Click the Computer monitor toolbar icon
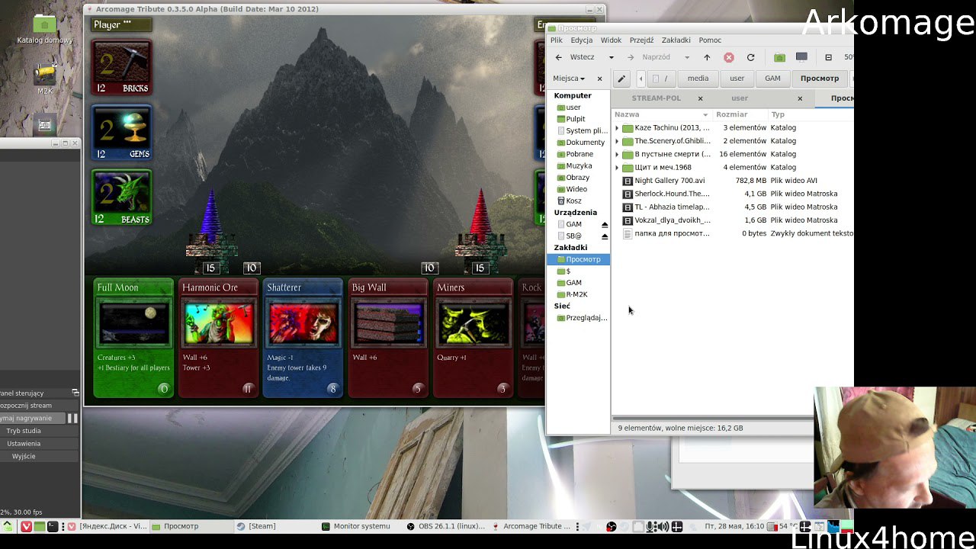 [801, 57]
